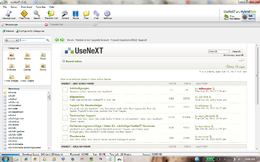This screenshot has width=260, height=162.
Task: Switch to the Newsgroups tab
Action: [x=25, y=24]
